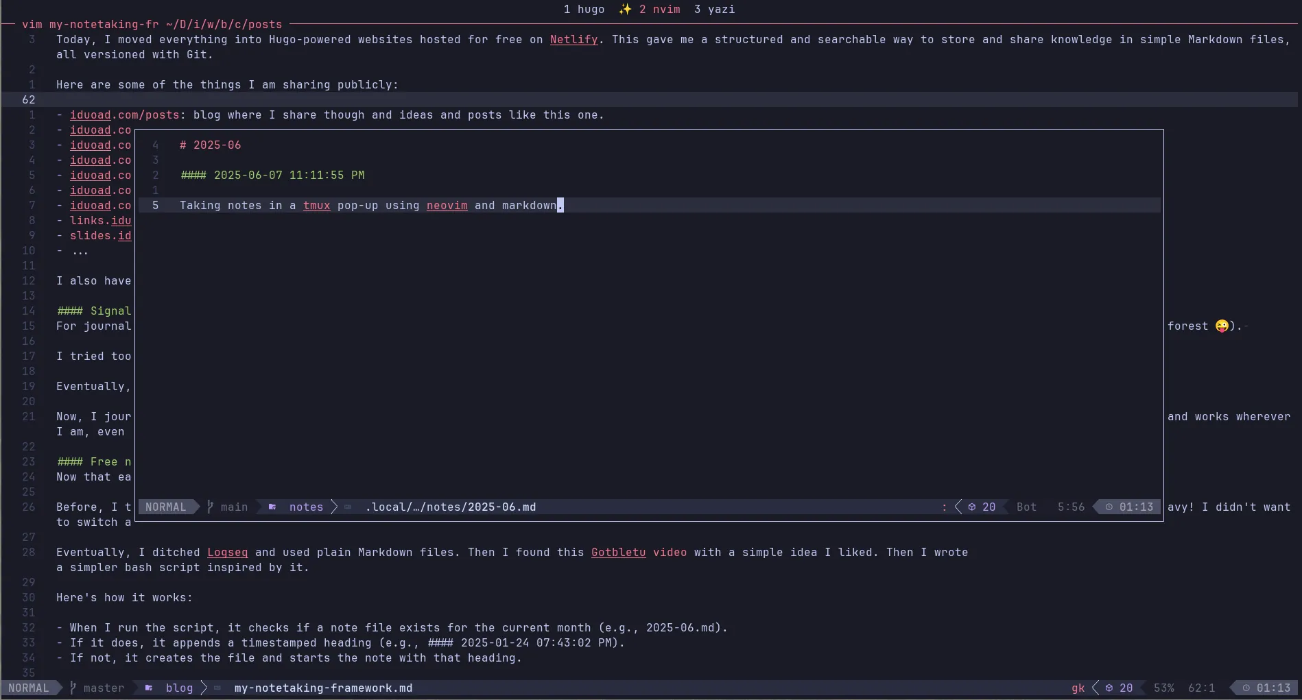Screen dimensions: 1302x700
Task: Click the slides.id entry in the list
Action: (x=100, y=235)
